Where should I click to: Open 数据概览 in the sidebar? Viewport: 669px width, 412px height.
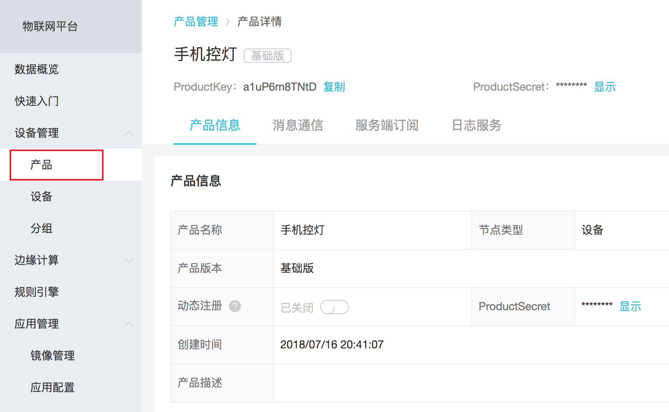tap(37, 69)
